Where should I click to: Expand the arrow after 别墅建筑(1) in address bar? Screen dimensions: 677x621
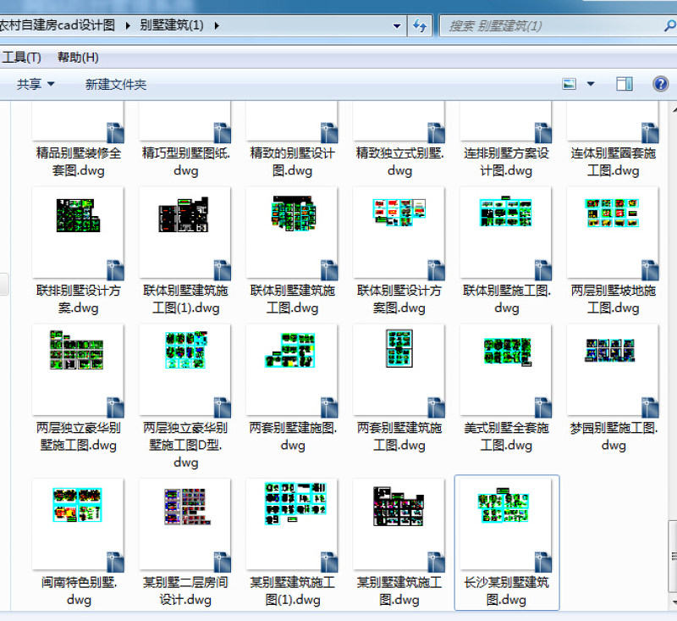tap(217, 26)
